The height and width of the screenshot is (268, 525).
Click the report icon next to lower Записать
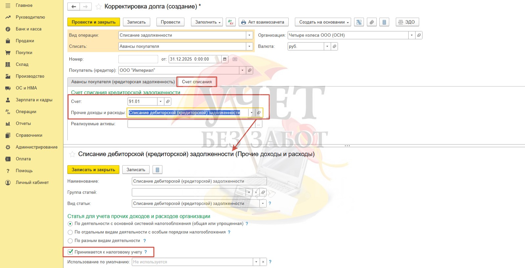pyautogui.click(x=157, y=170)
